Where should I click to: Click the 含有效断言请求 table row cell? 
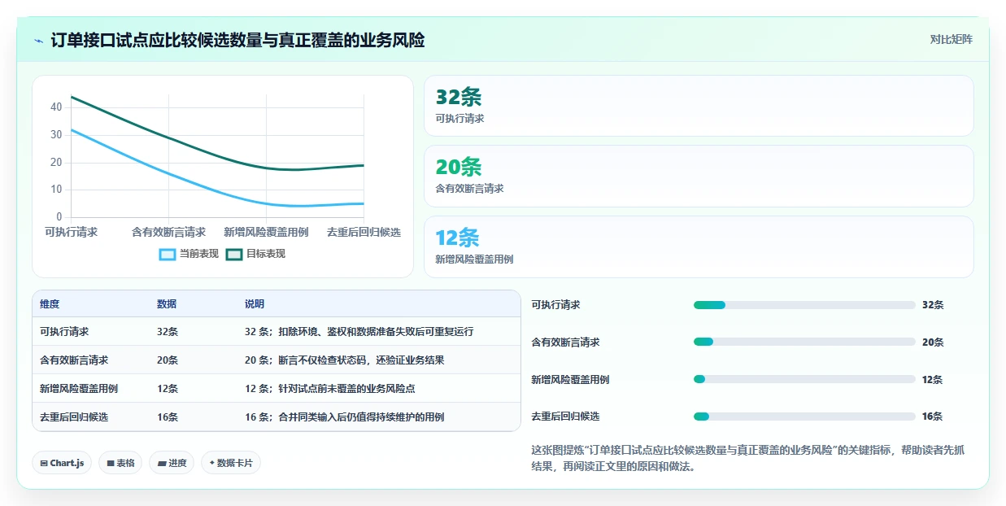[x=74, y=360]
